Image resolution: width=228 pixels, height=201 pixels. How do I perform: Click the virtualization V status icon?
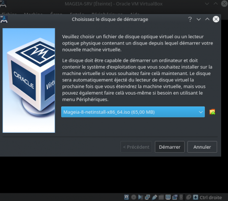[181, 197]
